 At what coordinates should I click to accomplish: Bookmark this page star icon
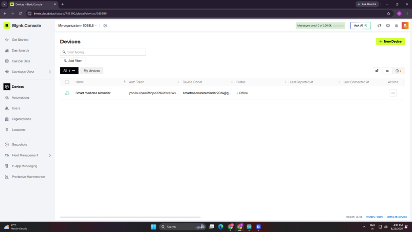(388, 13)
